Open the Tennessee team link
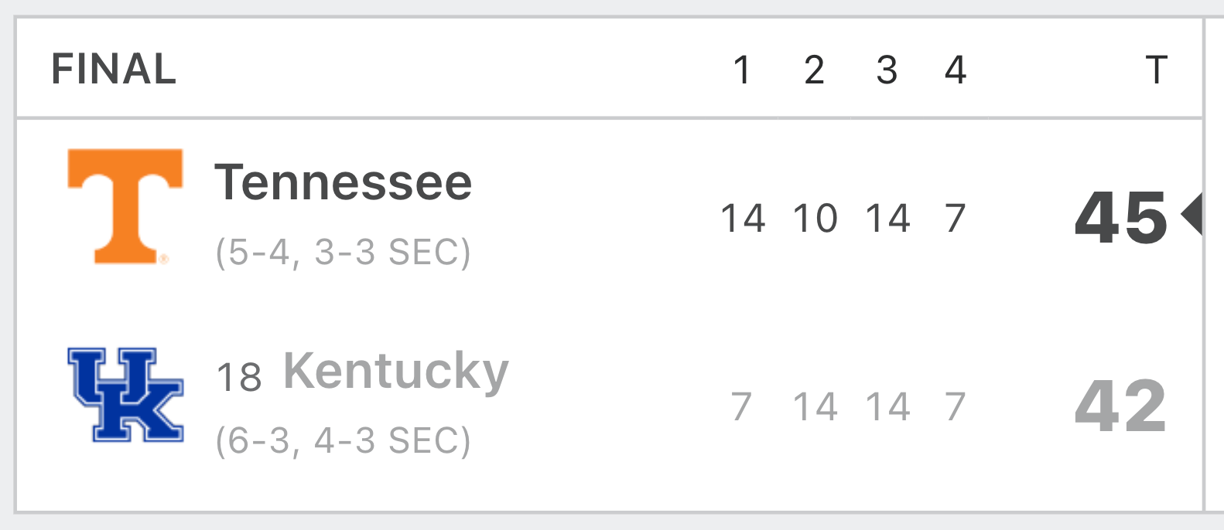The height and width of the screenshot is (530, 1224). coord(343,182)
